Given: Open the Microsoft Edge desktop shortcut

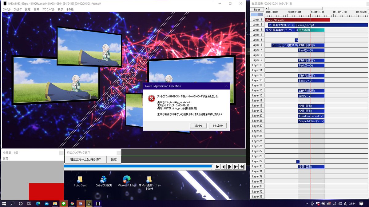Looking at the screenshot, I should (x=127, y=181).
